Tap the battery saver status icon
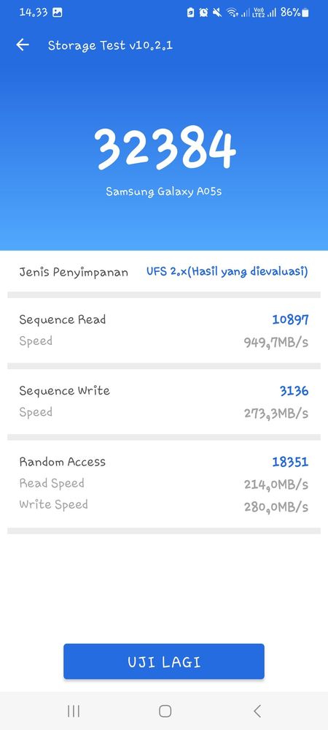The image size is (328, 730). 190,12
